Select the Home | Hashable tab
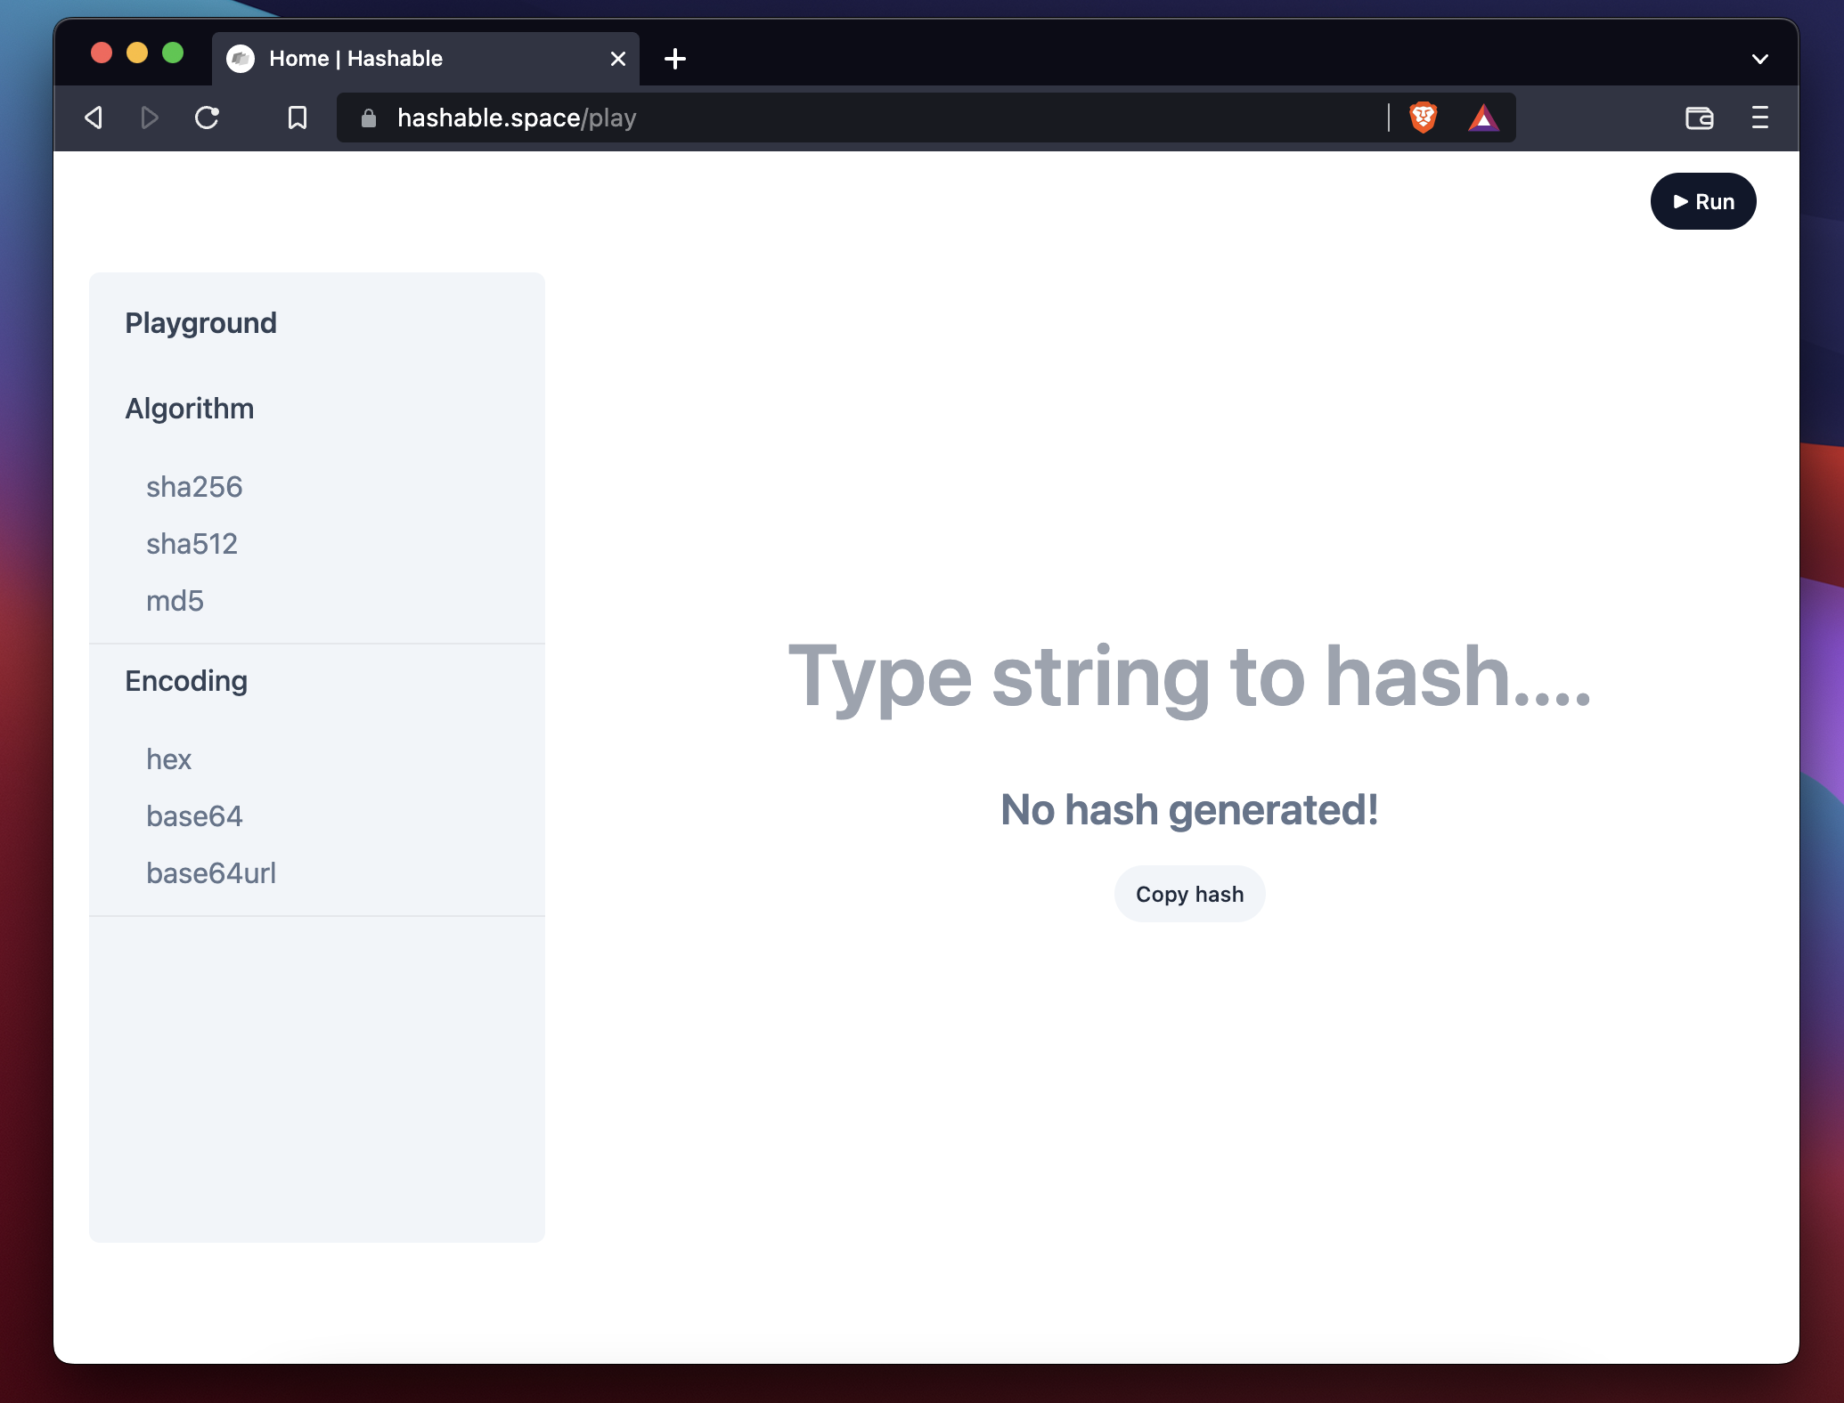1844x1403 pixels. [x=426, y=59]
